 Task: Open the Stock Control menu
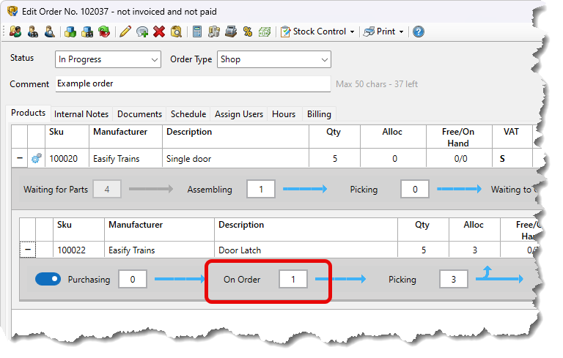[x=318, y=31]
